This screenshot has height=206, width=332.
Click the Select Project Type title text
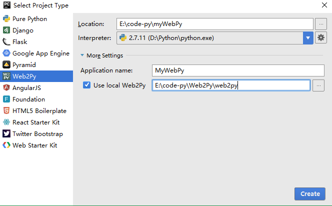[x=41, y=5]
